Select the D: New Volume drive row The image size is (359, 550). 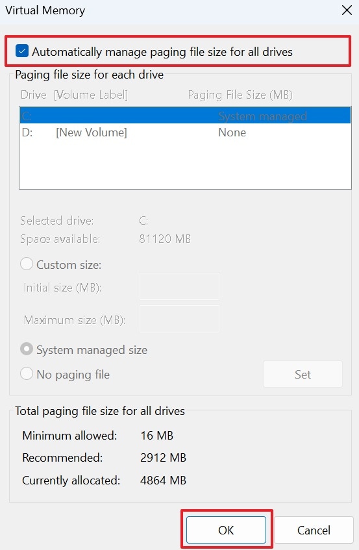tap(185, 132)
